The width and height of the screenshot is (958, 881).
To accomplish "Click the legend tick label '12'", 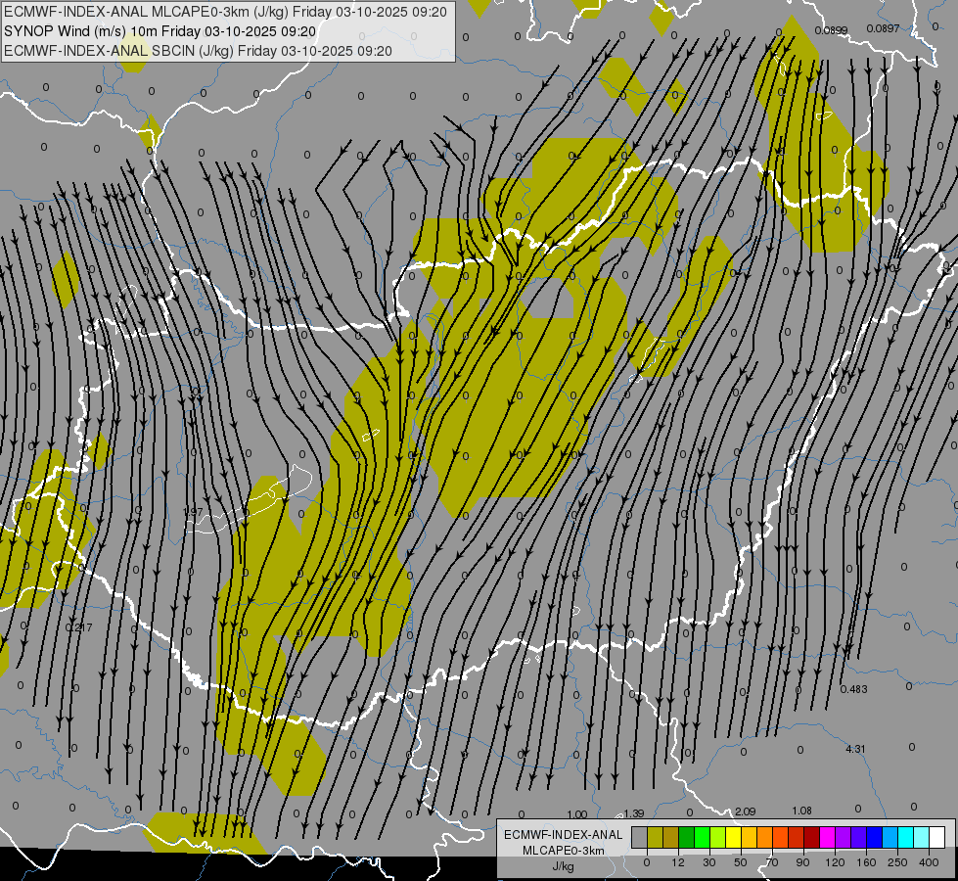I will (x=678, y=862).
